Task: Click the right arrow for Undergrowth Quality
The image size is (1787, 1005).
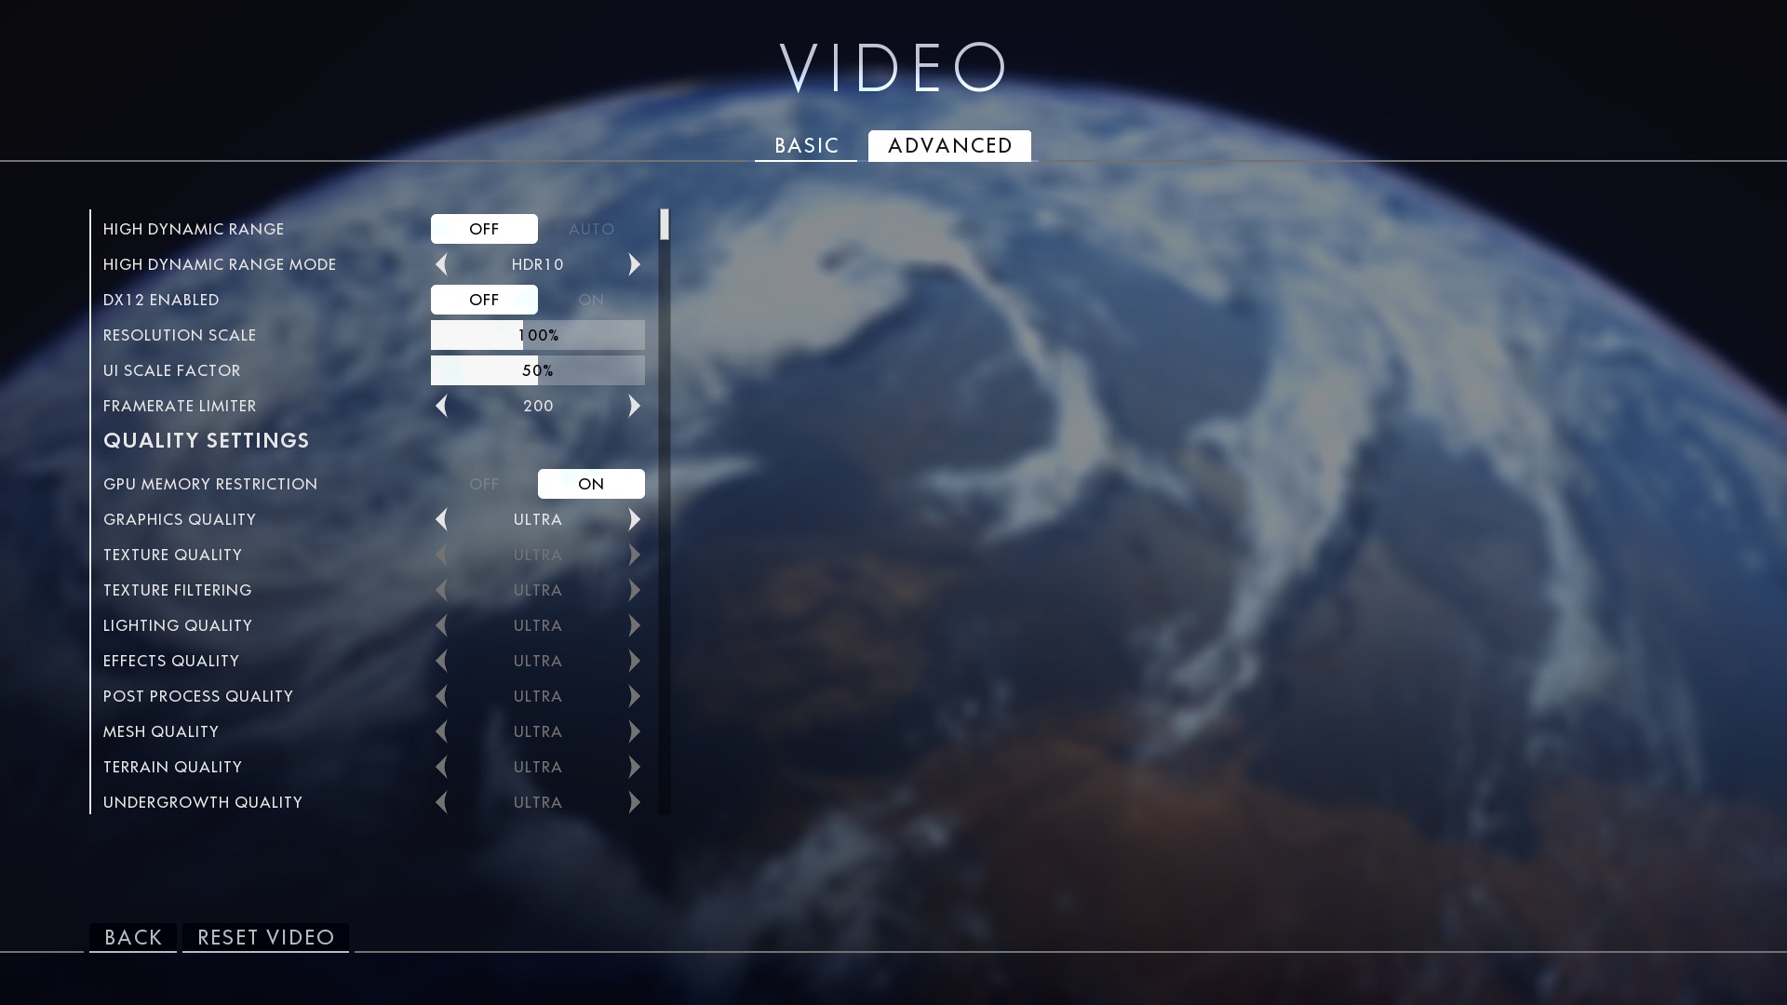Action: click(635, 802)
